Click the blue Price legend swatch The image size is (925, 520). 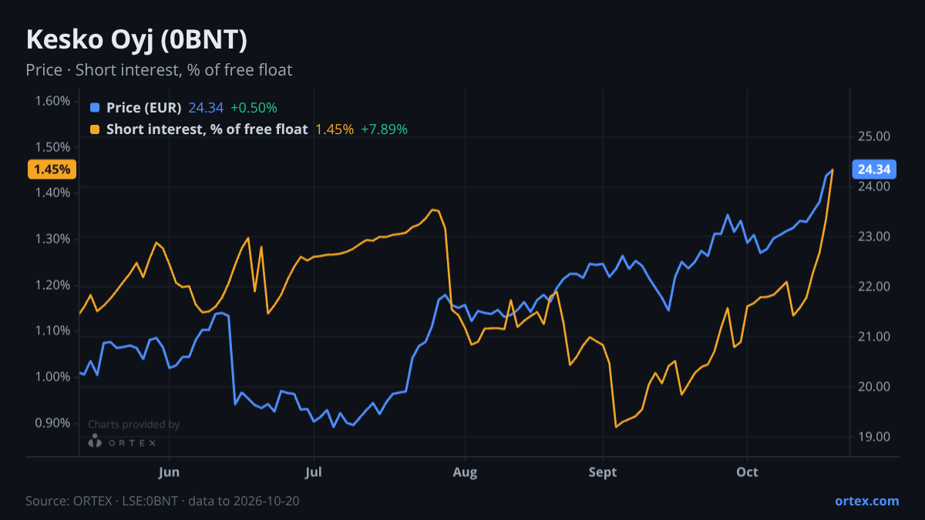(x=95, y=108)
